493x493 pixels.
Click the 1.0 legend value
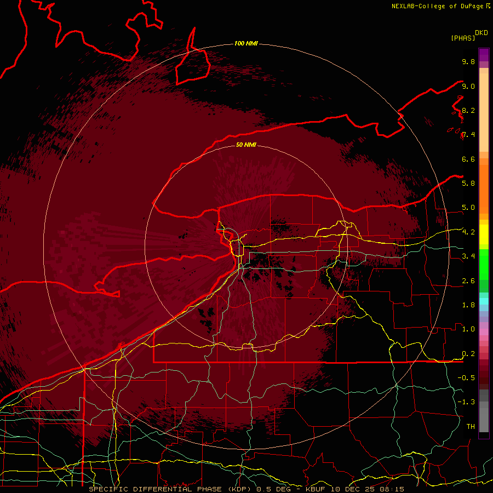468,329
